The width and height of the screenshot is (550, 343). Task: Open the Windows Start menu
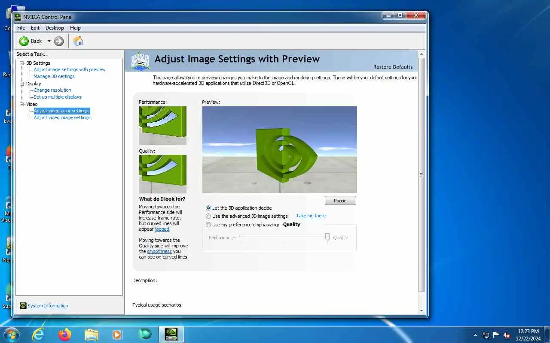point(12,334)
